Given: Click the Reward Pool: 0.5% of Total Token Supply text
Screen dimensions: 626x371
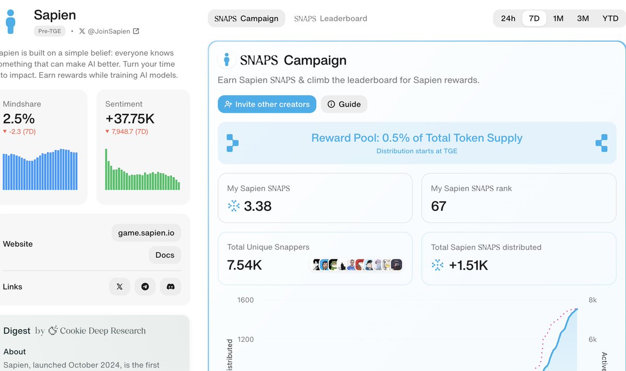Looking at the screenshot, I should (x=417, y=138).
